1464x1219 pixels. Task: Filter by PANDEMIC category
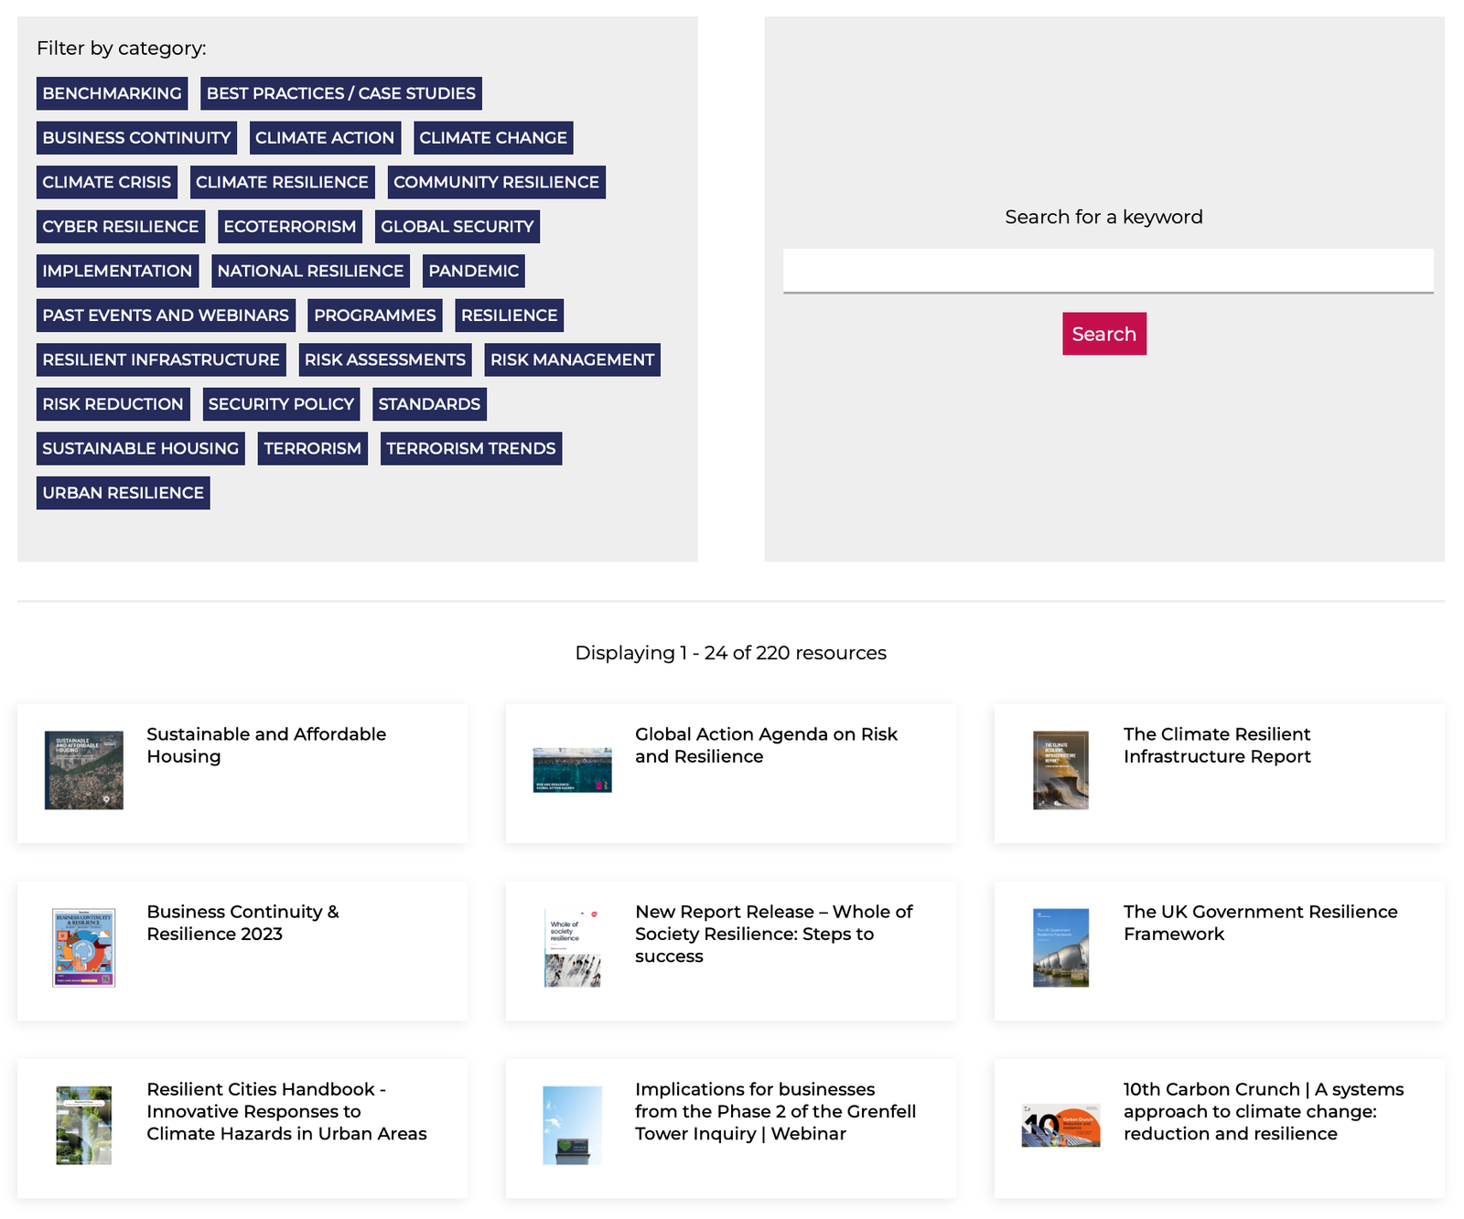[473, 271]
